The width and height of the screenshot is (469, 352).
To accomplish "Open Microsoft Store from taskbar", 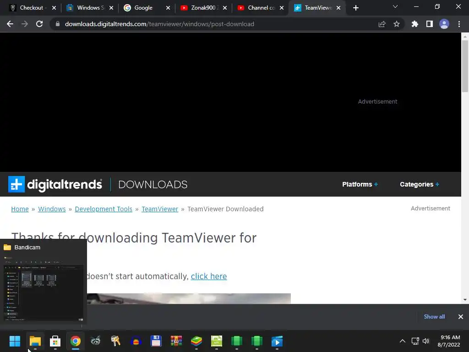I will tap(55, 341).
